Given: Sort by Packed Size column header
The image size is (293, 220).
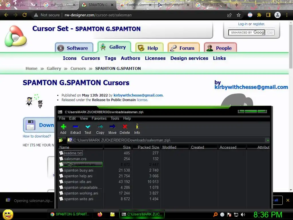Looking at the screenshot, I should coord(146,148).
